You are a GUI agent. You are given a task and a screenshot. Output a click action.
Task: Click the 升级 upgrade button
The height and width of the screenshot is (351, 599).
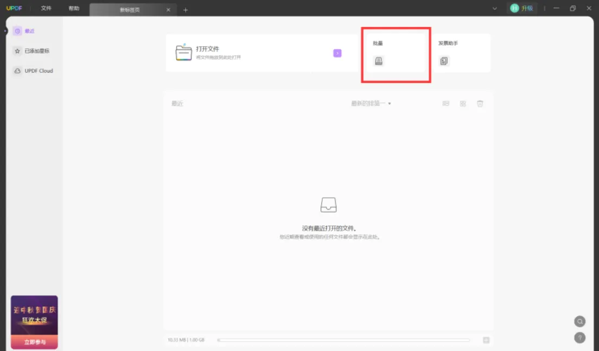(x=522, y=9)
